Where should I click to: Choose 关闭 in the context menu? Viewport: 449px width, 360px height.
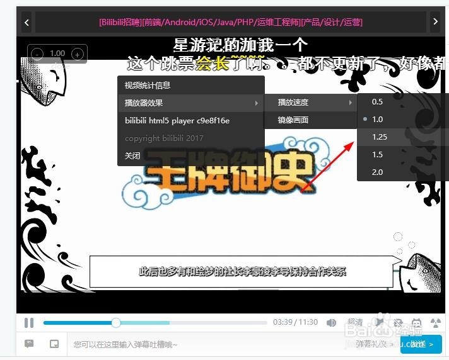(191, 155)
